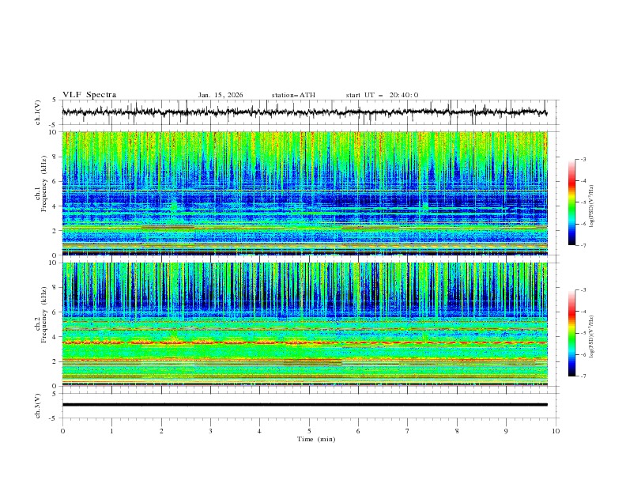The height and width of the screenshot is (484, 626).
Task: Click the flat black ch.3 voltage trace
Action: pos(304,405)
